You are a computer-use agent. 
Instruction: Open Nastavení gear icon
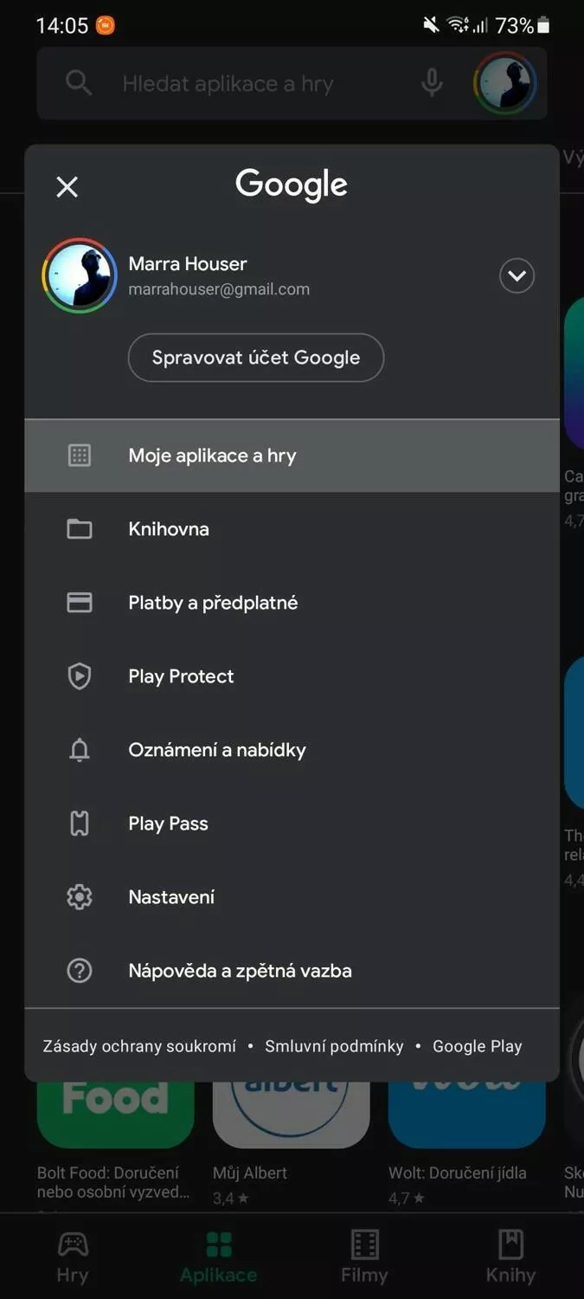point(80,897)
